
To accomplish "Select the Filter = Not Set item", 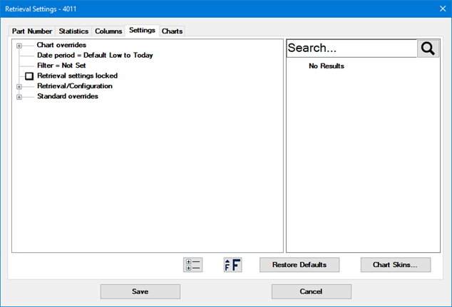I will (61, 65).
